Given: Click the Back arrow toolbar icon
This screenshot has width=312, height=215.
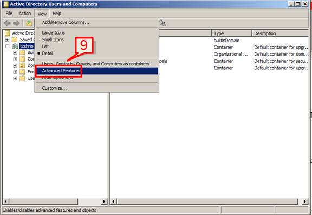Looking at the screenshot, I should (8, 23).
